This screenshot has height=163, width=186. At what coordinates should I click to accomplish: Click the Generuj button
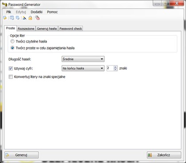coord(22,155)
